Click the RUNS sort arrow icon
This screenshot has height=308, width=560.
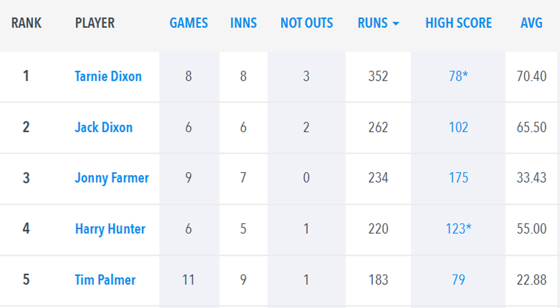(x=396, y=24)
